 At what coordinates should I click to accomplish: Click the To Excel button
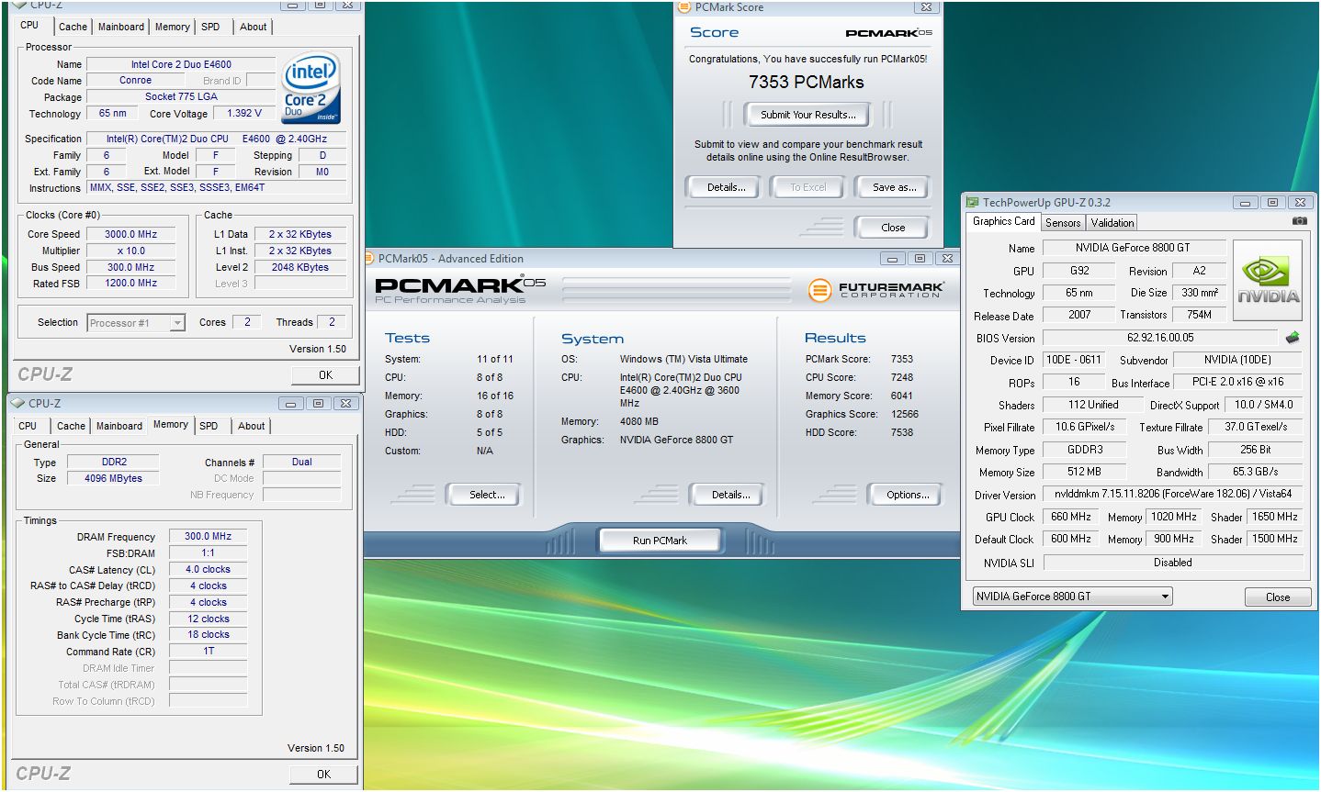tap(807, 187)
